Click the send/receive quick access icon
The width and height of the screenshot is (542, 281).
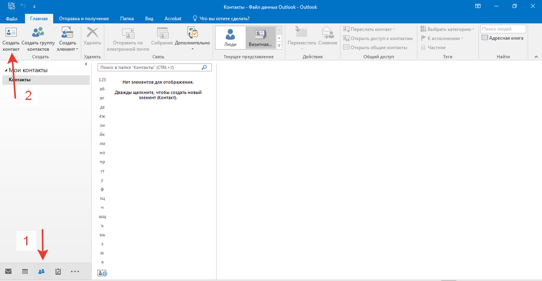[11, 6]
